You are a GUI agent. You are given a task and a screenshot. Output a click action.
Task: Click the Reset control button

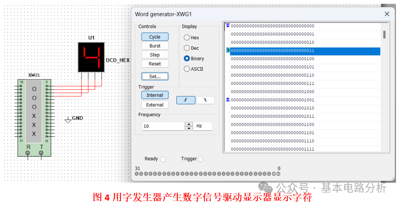155,64
